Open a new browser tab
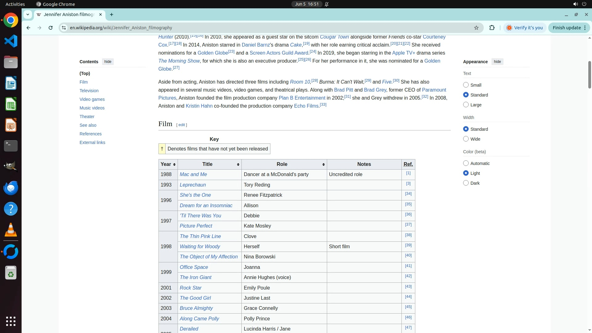592x333 pixels. tap(112, 14)
